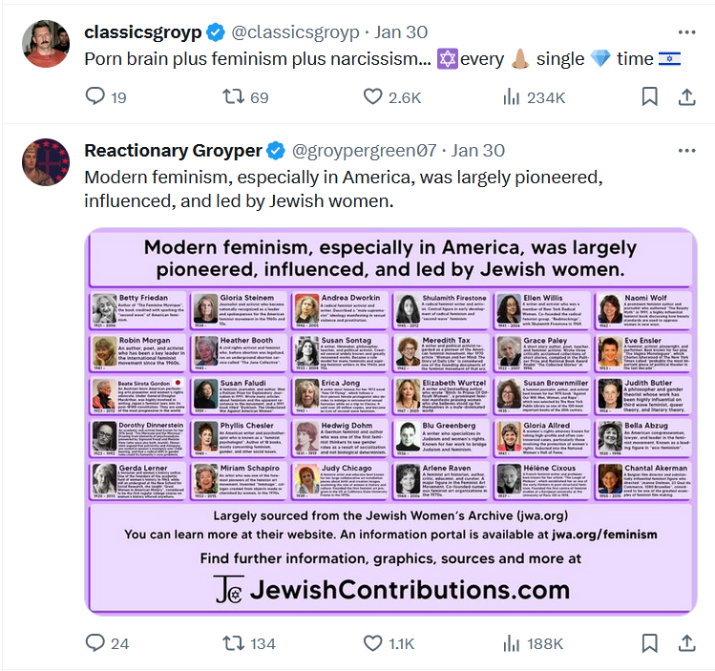Image resolution: width=715 pixels, height=671 pixels.
Task: Open the @classicsgroyp handle link
Action: [x=295, y=32]
